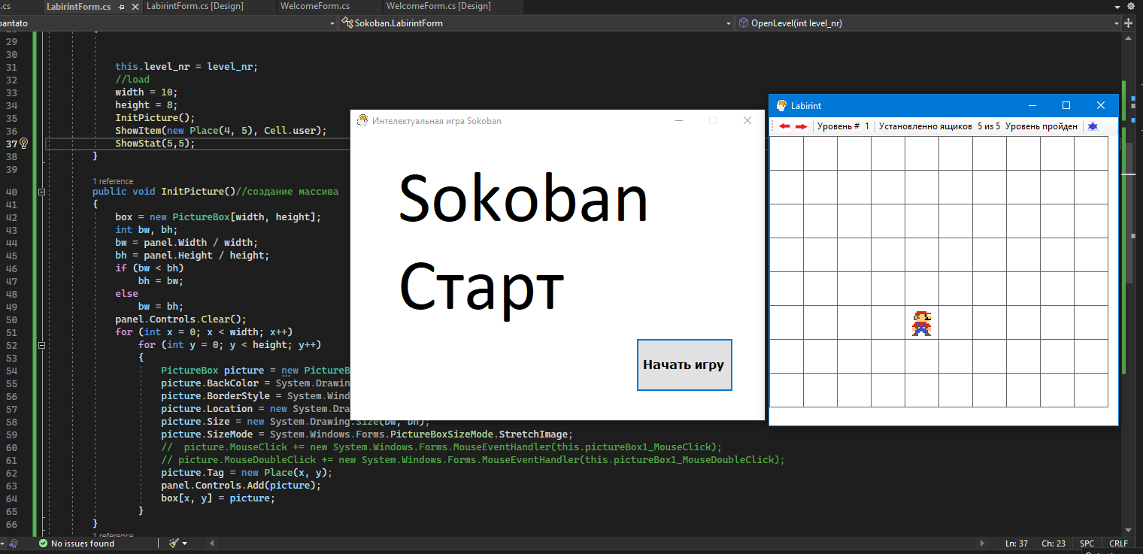
Task: Click No issues found status text
Action: [83, 543]
